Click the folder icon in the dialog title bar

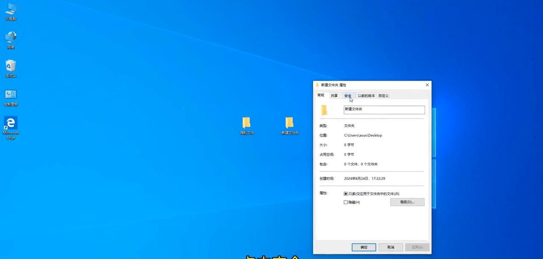coord(316,85)
